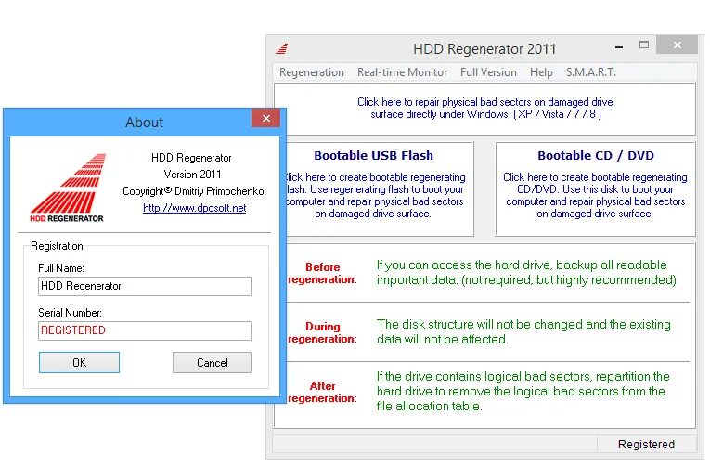Viewport: 710px width, 466px height.
Task: Choose the Bootable USB Flash option
Action: click(x=380, y=188)
